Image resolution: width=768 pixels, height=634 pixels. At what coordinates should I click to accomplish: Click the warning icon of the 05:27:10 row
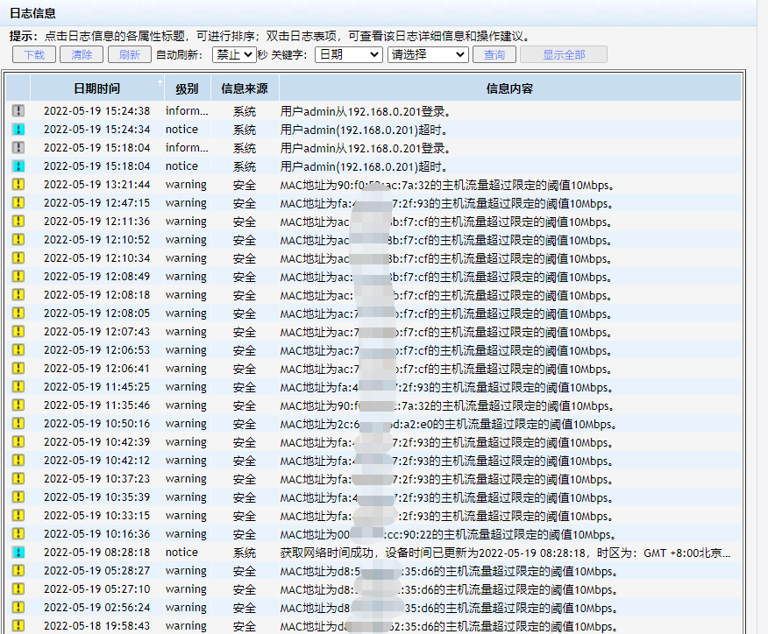click(18, 589)
